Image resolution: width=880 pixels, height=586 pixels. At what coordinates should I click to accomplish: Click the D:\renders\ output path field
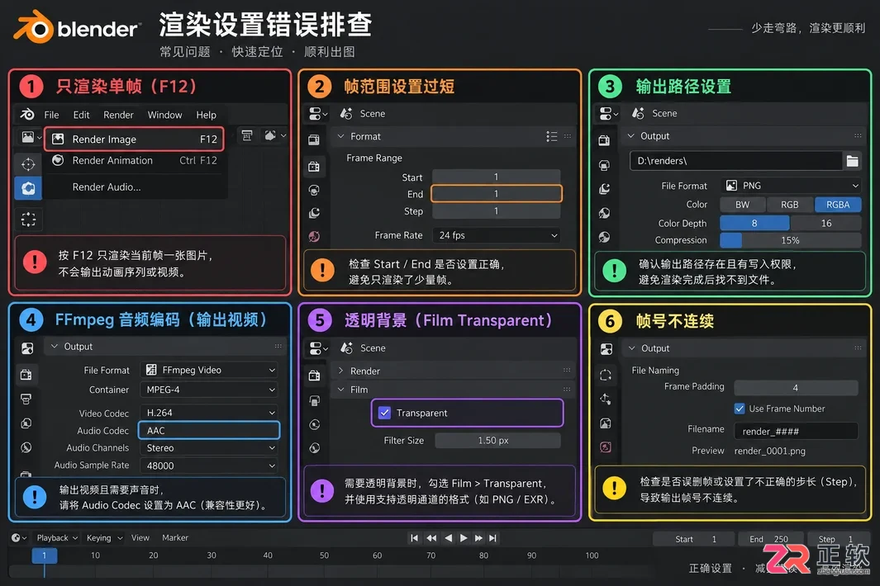(x=735, y=161)
